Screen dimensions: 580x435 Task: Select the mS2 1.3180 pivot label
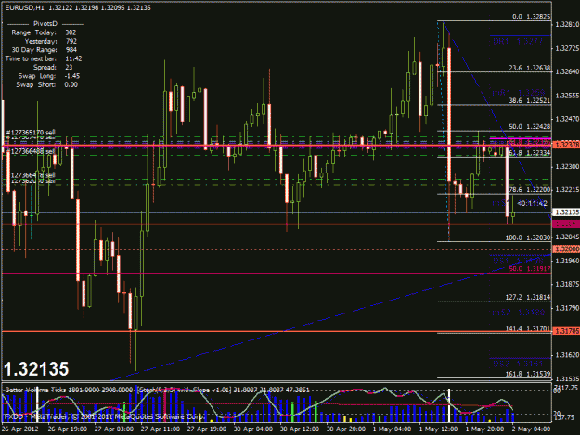pos(518,313)
